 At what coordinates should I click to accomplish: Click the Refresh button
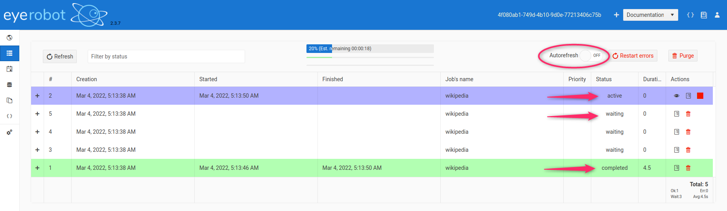(60, 56)
